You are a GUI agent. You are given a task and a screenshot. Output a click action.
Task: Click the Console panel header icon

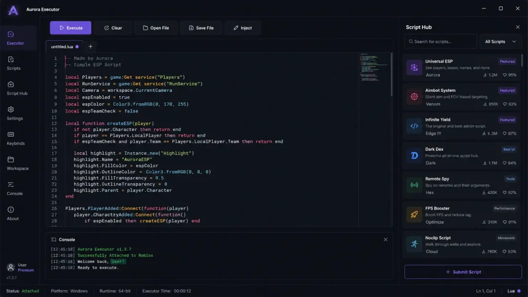pos(54,239)
